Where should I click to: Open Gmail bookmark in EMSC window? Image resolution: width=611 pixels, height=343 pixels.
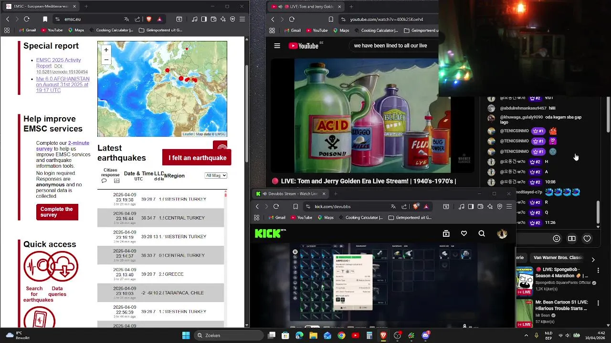point(27,30)
